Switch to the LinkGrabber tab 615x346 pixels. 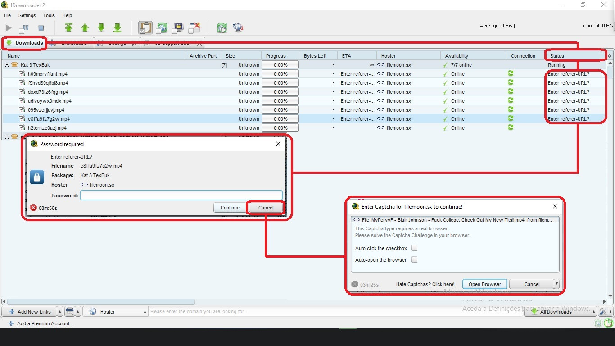(70, 43)
